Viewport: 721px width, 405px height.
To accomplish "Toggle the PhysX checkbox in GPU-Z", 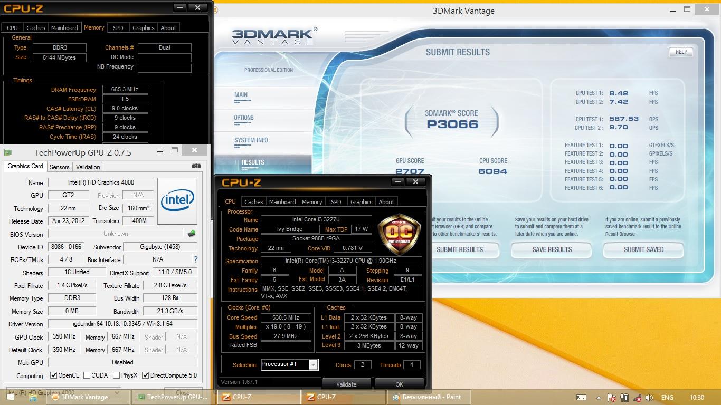I will click(x=117, y=375).
